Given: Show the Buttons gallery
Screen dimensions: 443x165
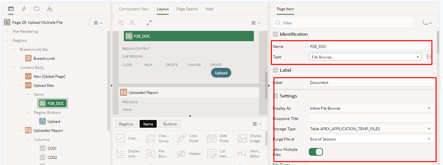Looking at the screenshot, I should tap(170, 124).
